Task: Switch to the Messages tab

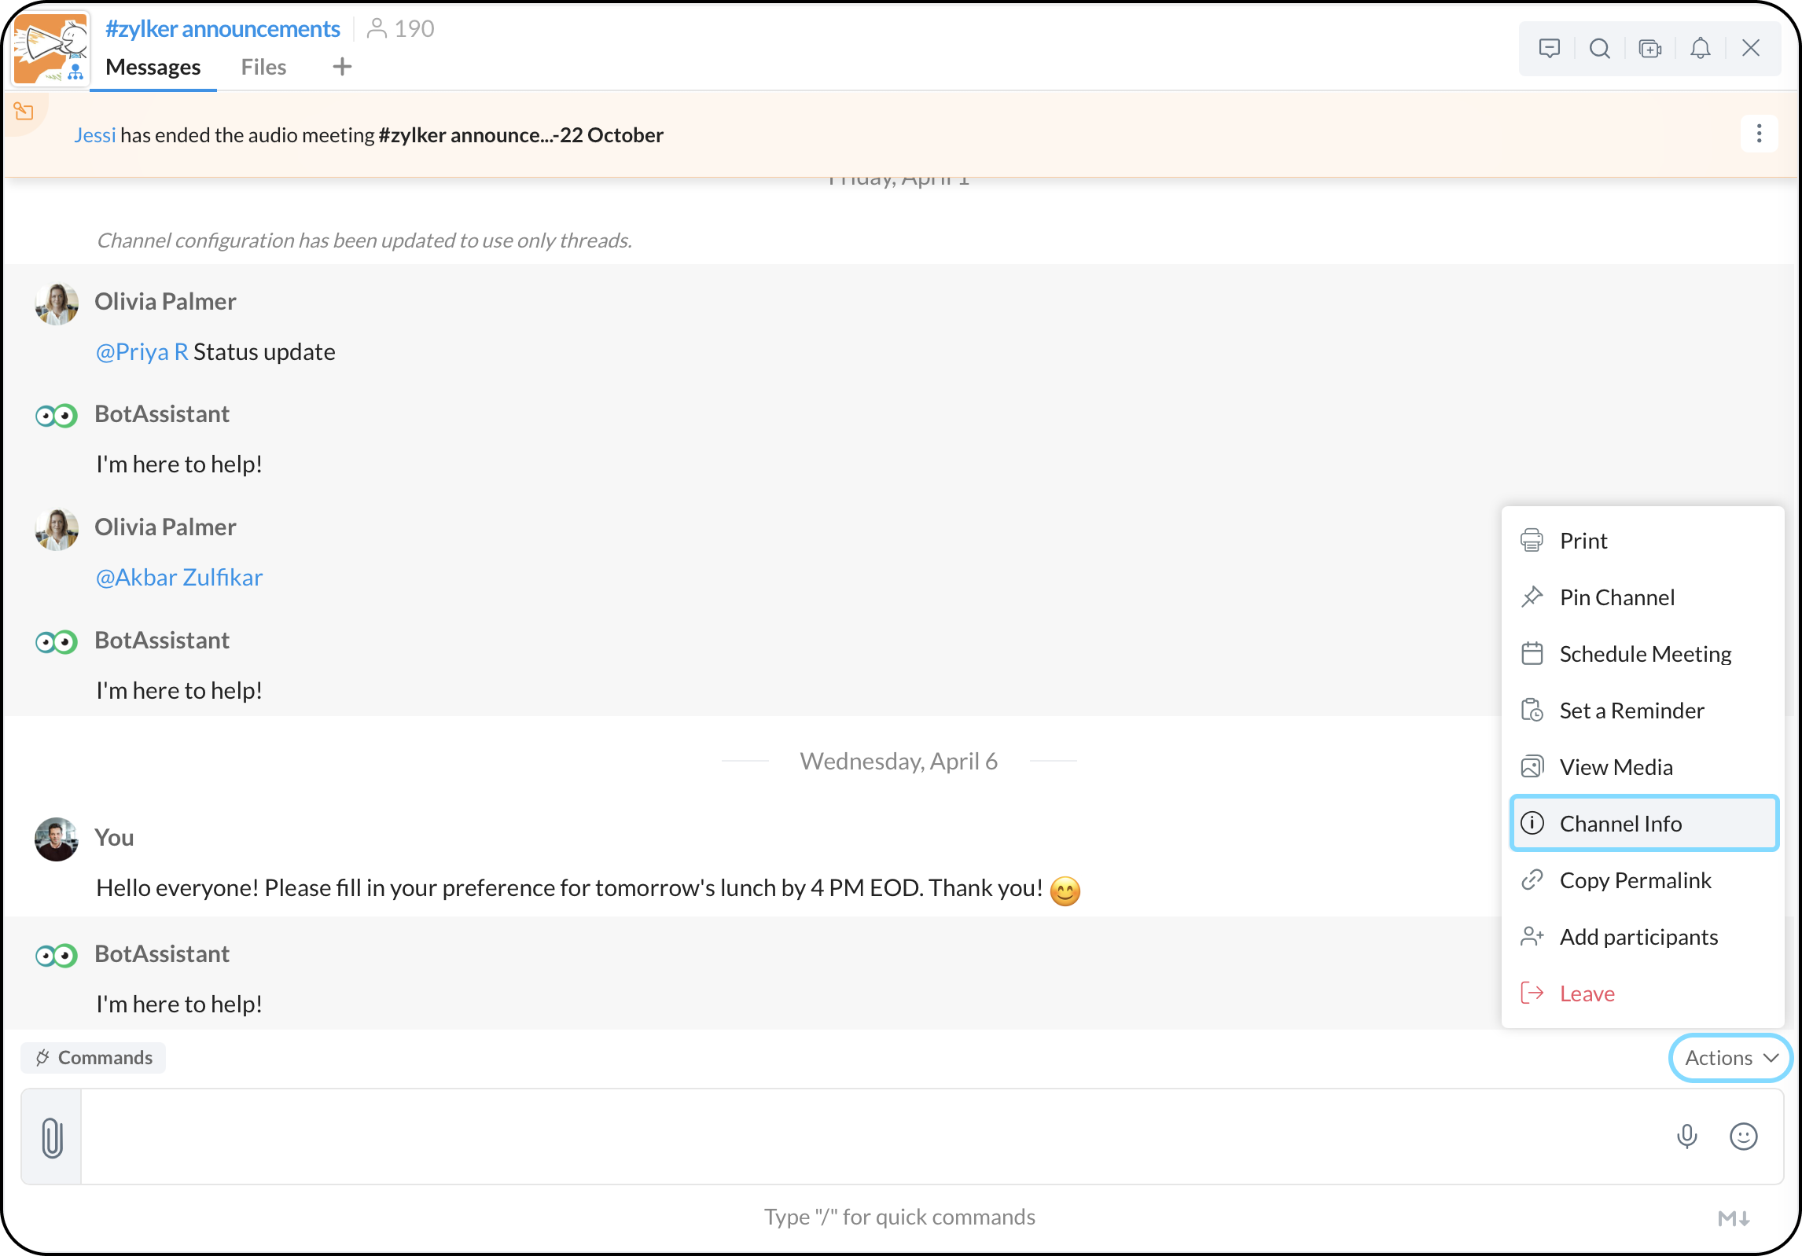Action: (153, 68)
